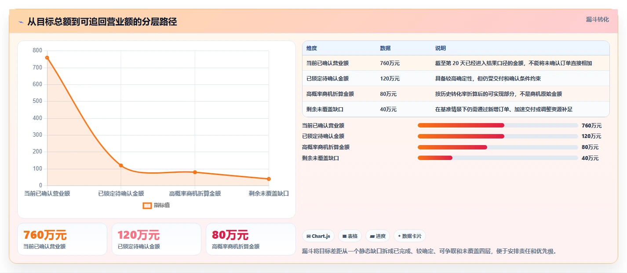Select the Chart.js tag chip
Screen dimensions: 627x273
[x=318, y=236]
